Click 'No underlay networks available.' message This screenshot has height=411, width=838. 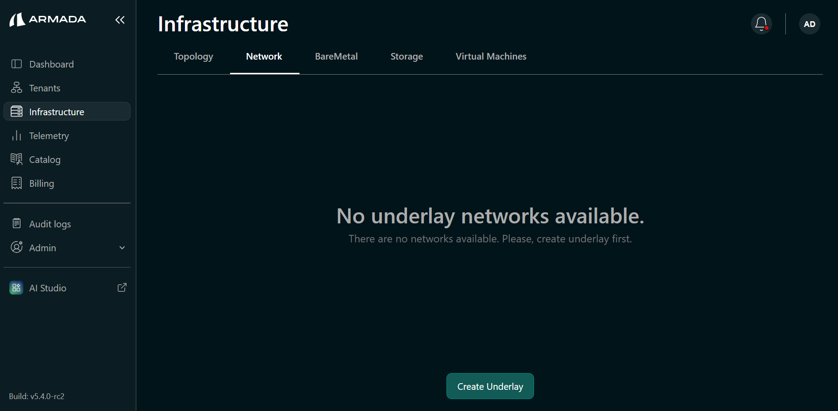point(490,216)
